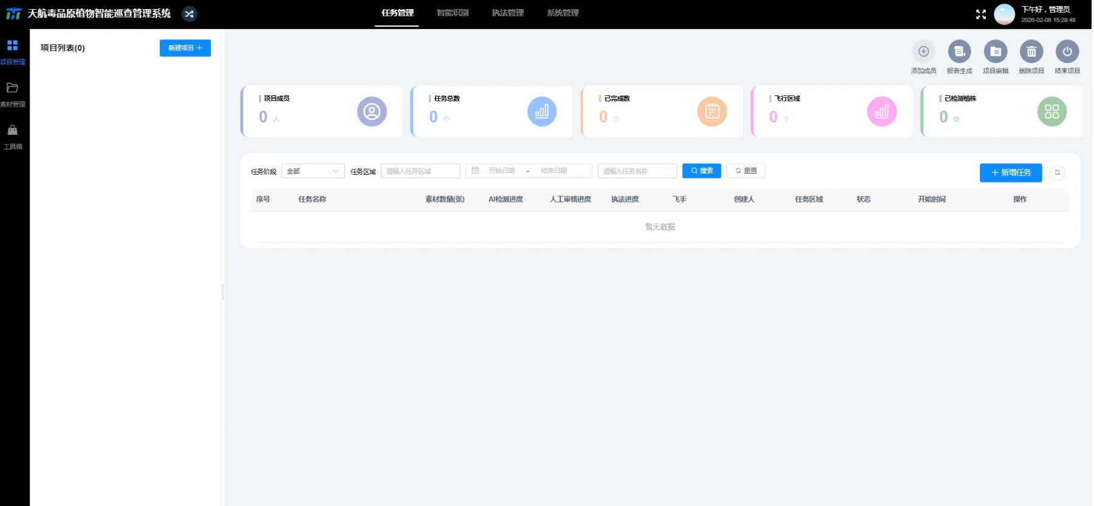Toggle fullscreen mode icon in header
1094x506 pixels.
point(981,14)
